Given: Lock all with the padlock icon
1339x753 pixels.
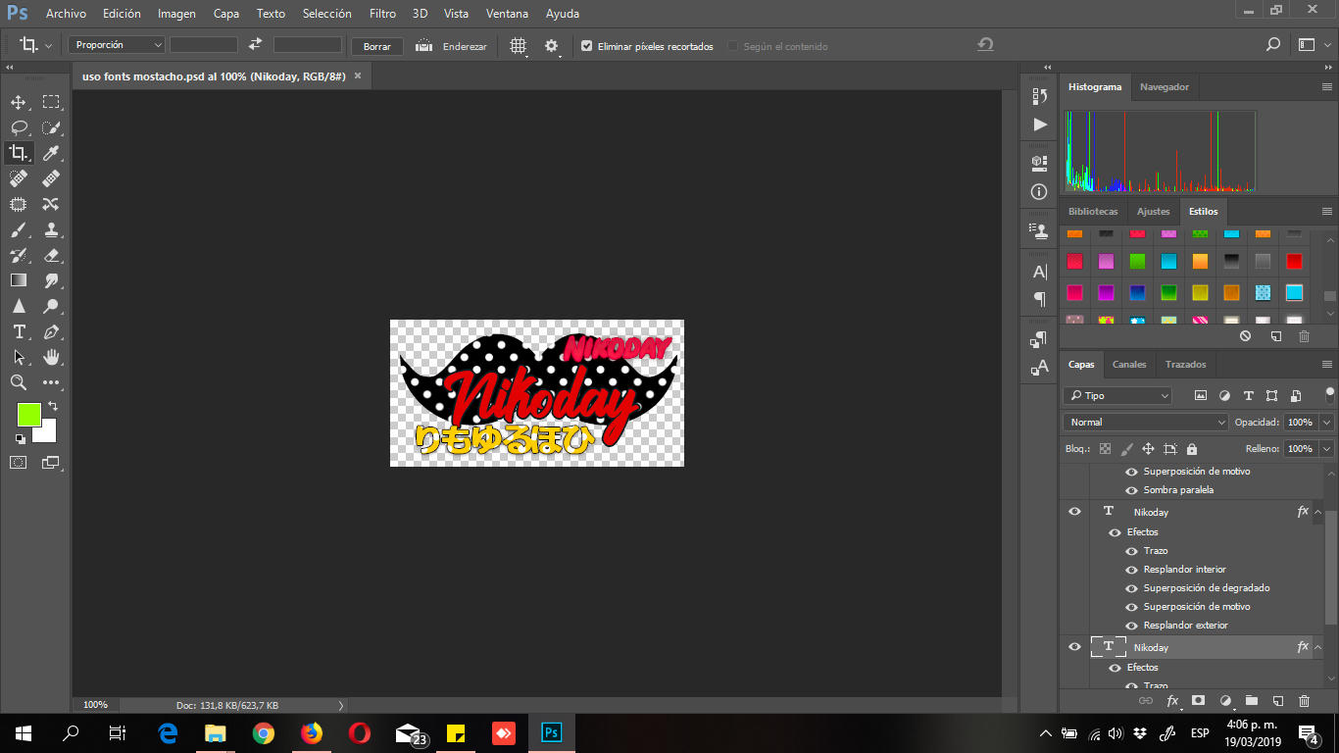Looking at the screenshot, I should click(x=1192, y=449).
